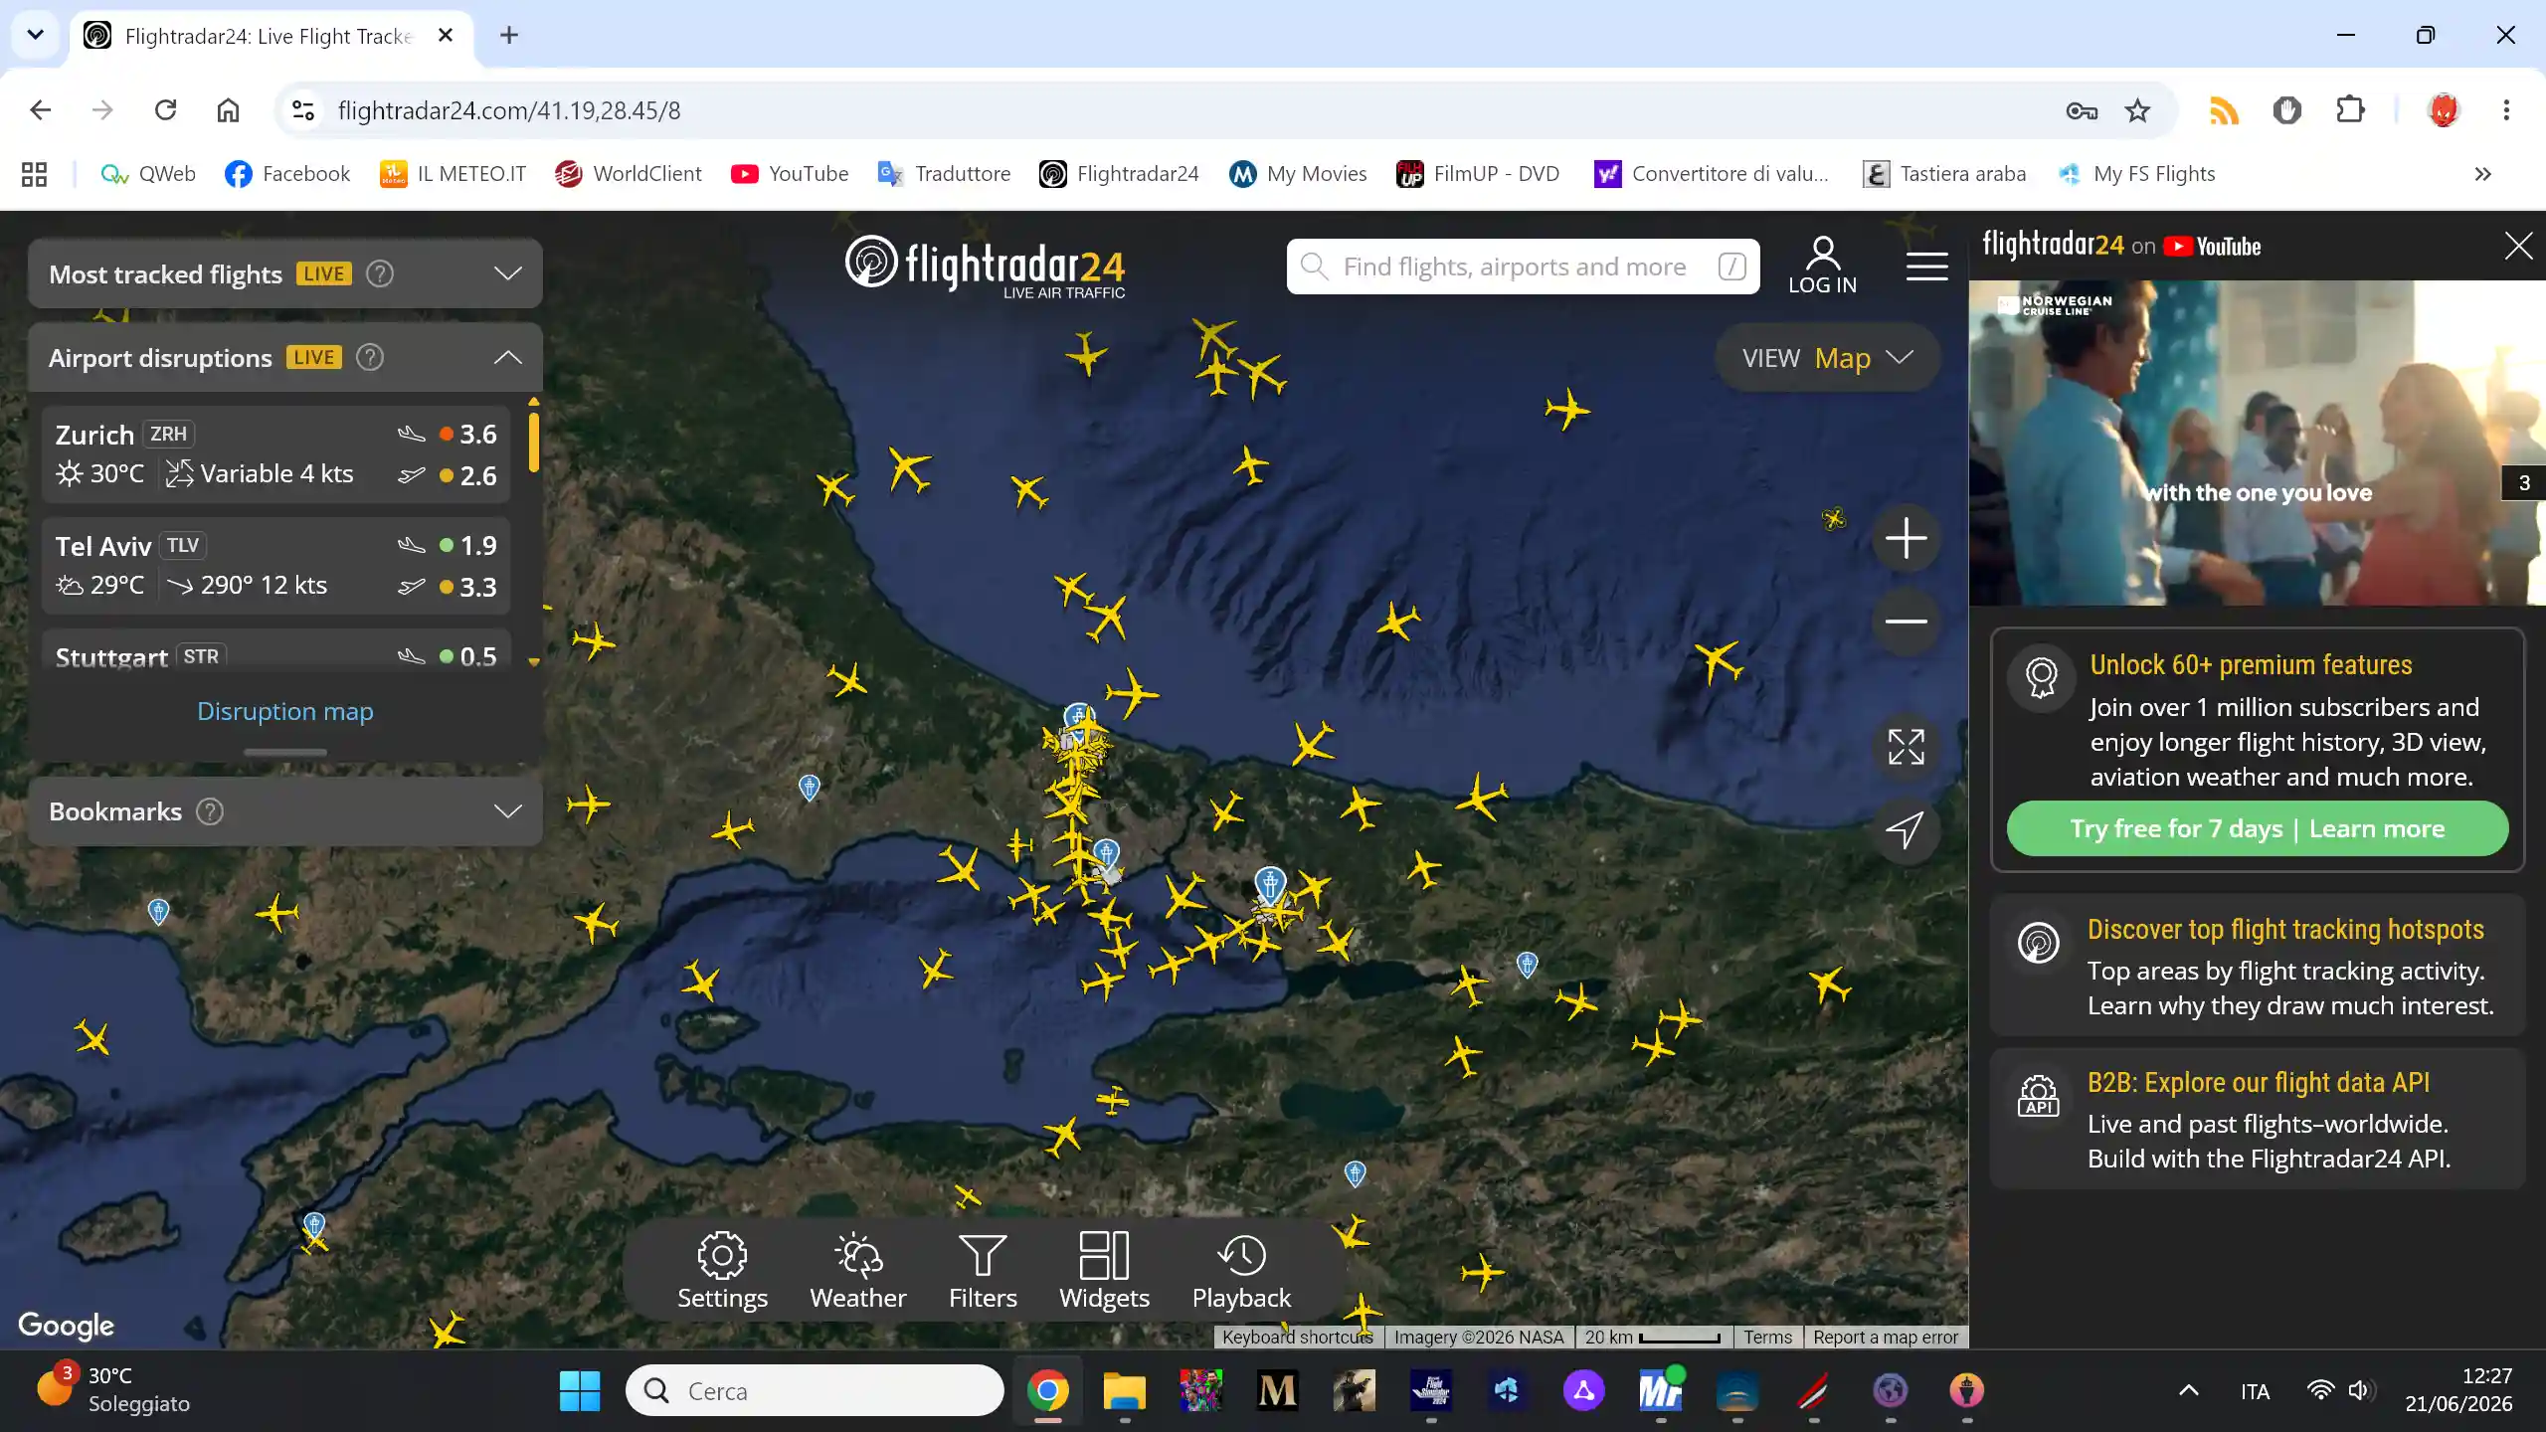Open Chrome three-dot menu
The image size is (2546, 1432).
[x=2506, y=110]
